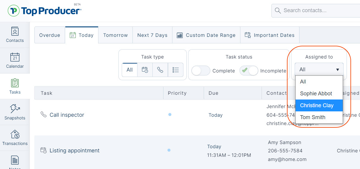Toggle the Complete task status switch
360x169 pixels.
click(201, 71)
